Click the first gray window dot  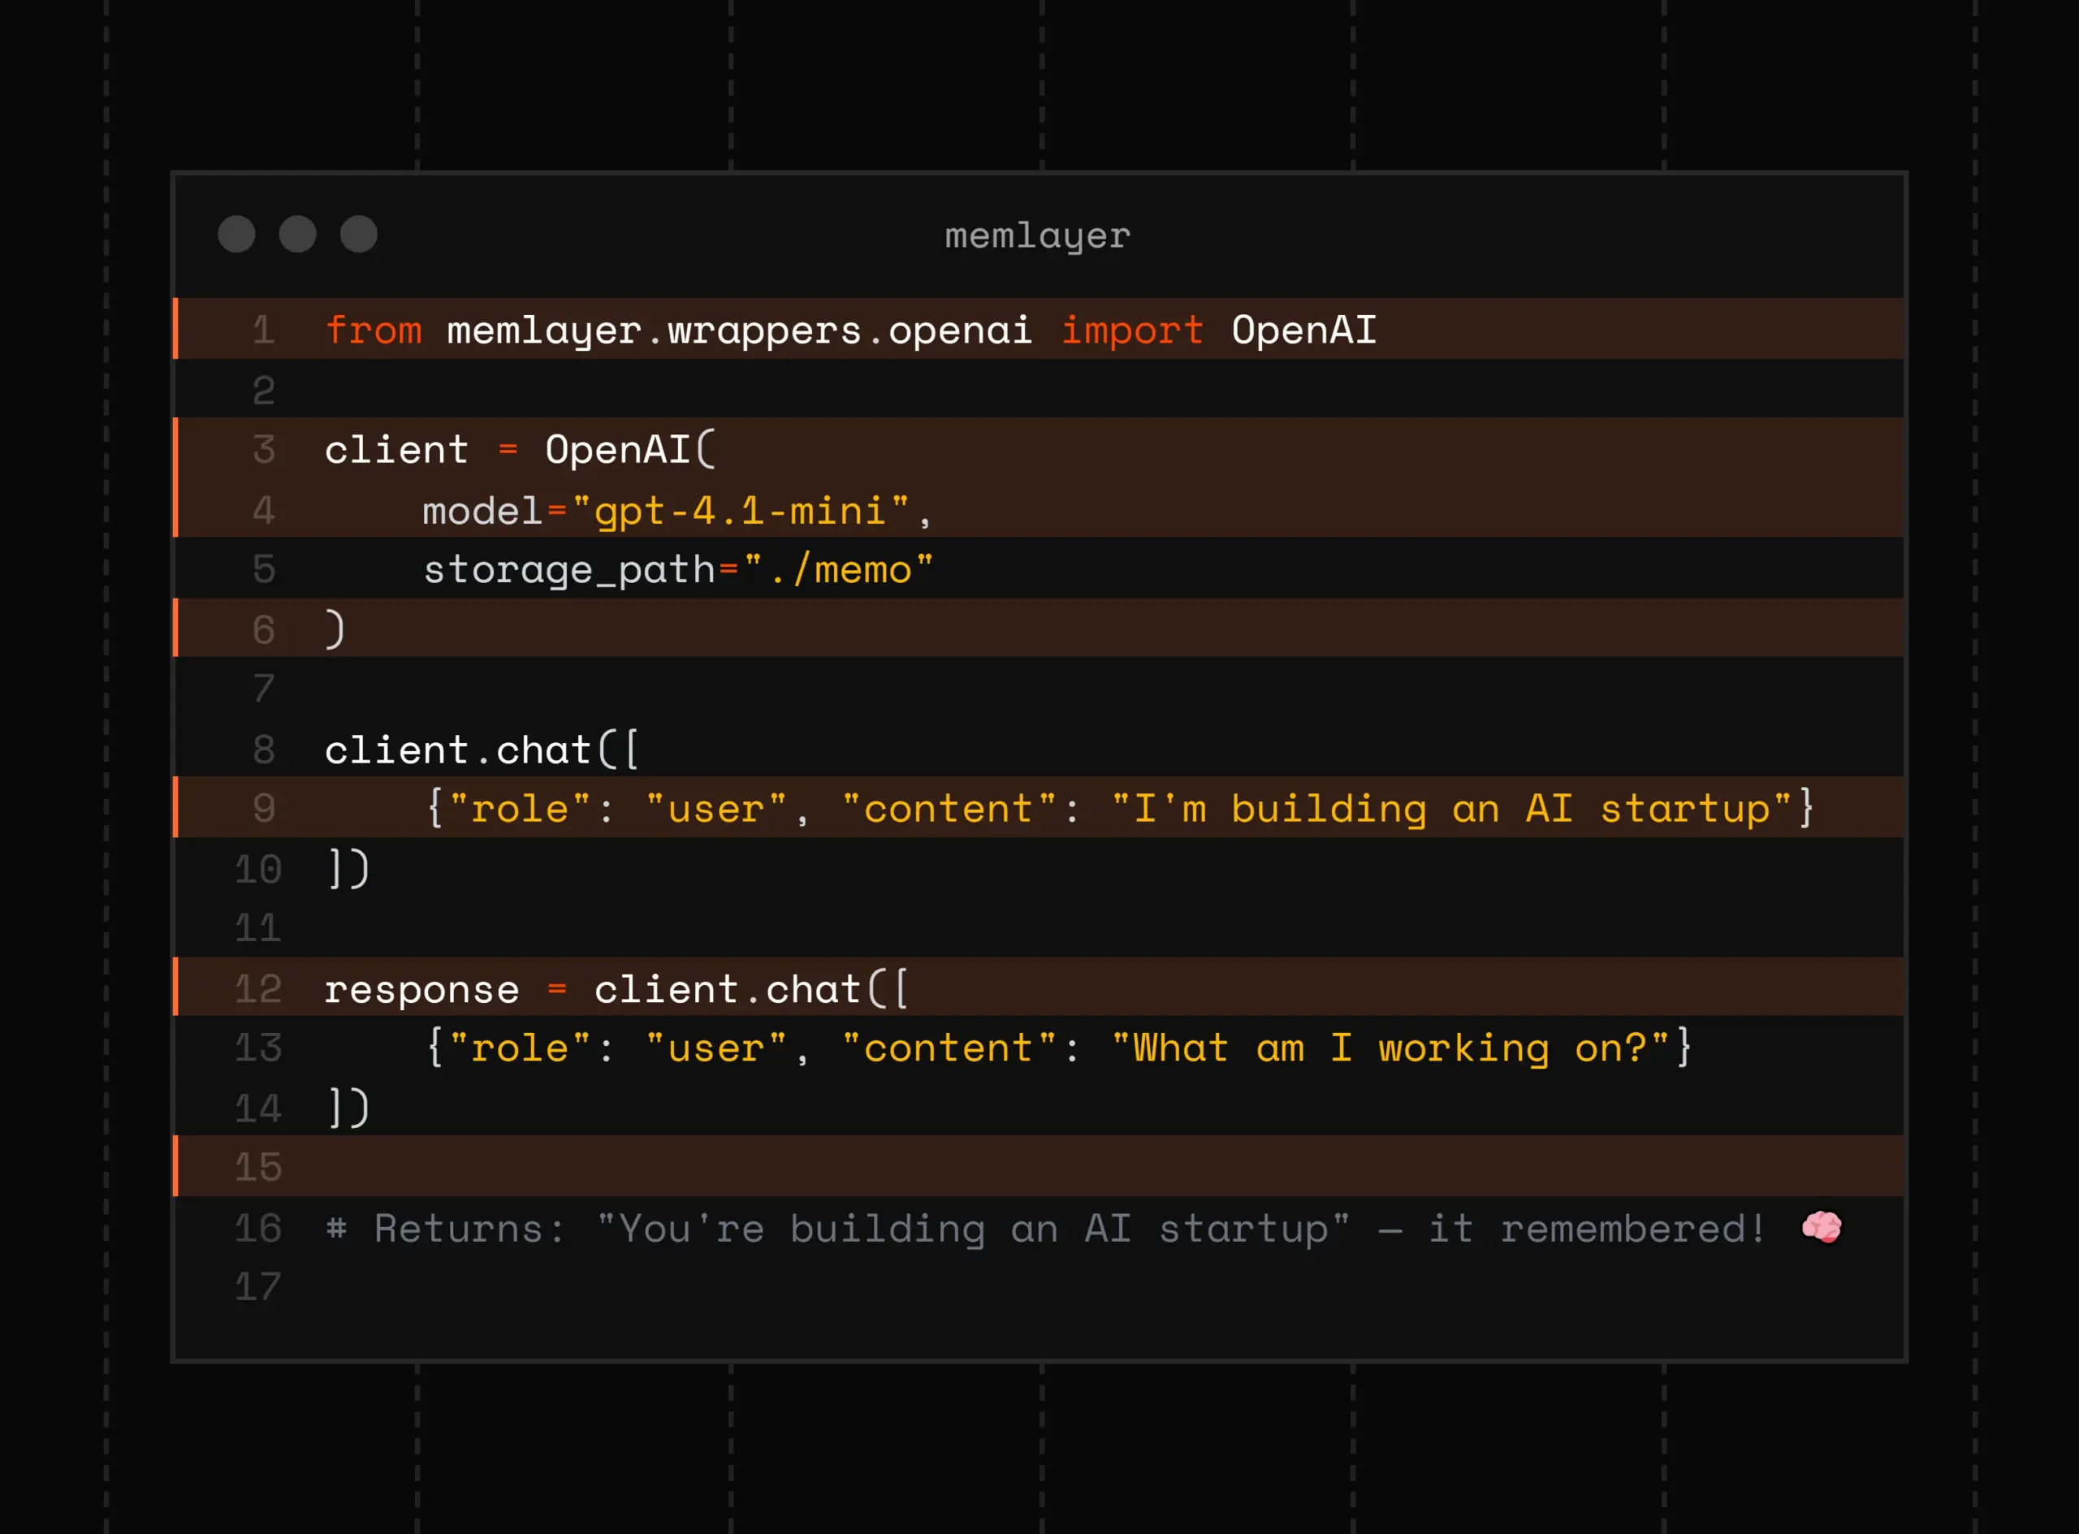click(236, 234)
